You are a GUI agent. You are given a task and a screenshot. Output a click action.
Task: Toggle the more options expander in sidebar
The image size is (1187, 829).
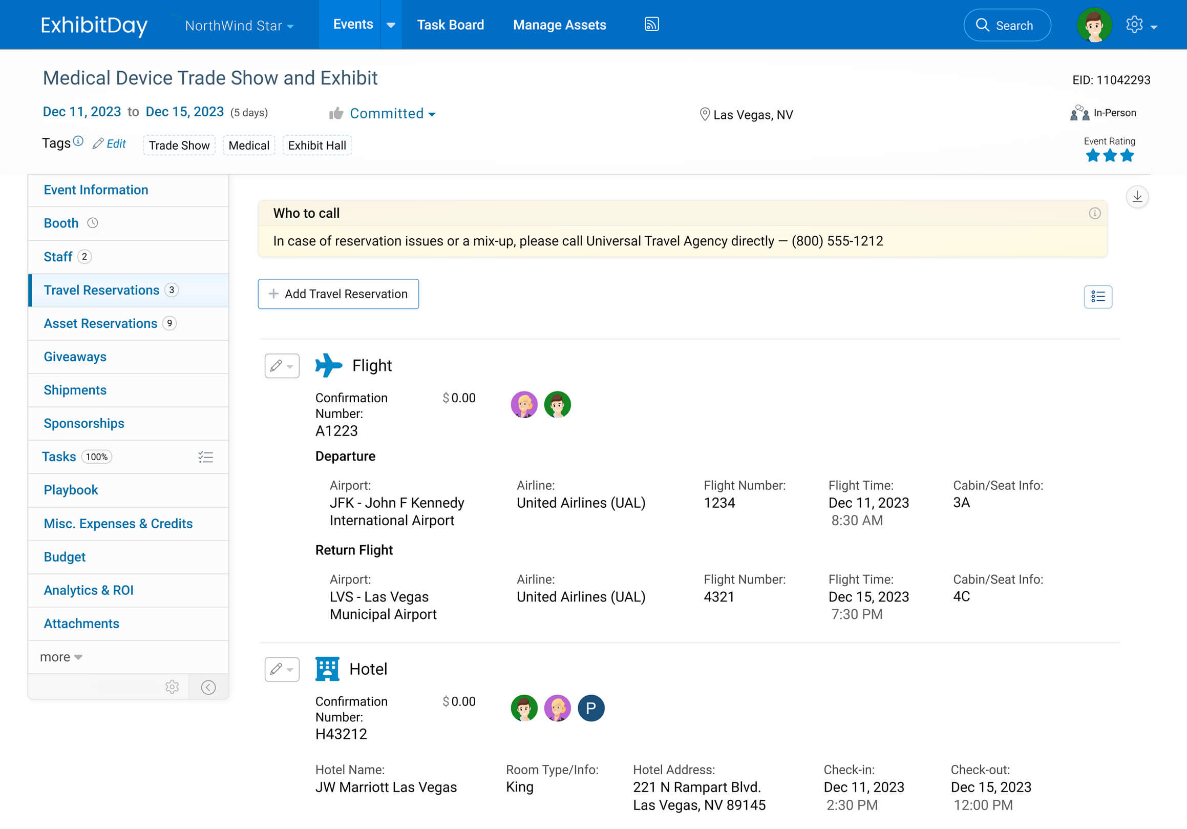pyautogui.click(x=62, y=657)
